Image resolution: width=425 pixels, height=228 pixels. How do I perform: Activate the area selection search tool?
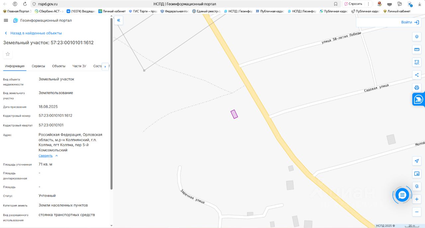pos(417,62)
